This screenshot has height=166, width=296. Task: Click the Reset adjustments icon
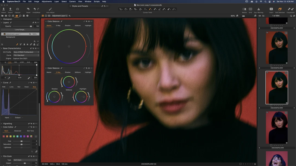(28, 9)
